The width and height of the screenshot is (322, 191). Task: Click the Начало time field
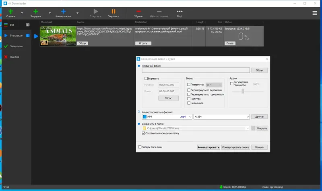(168, 85)
